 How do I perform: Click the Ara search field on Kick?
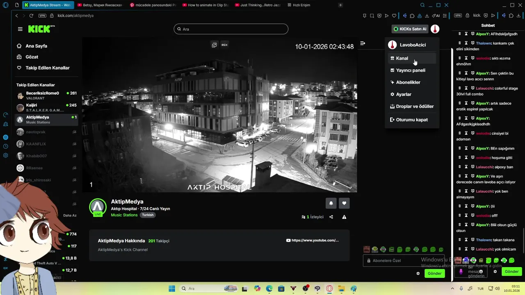pos(231,29)
